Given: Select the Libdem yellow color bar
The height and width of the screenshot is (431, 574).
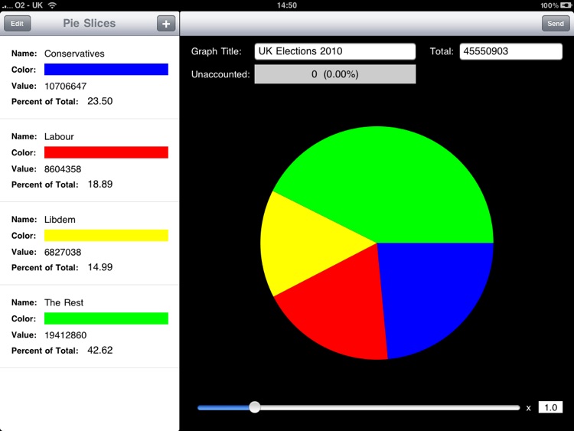Looking at the screenshot, I should coord(106,236).
